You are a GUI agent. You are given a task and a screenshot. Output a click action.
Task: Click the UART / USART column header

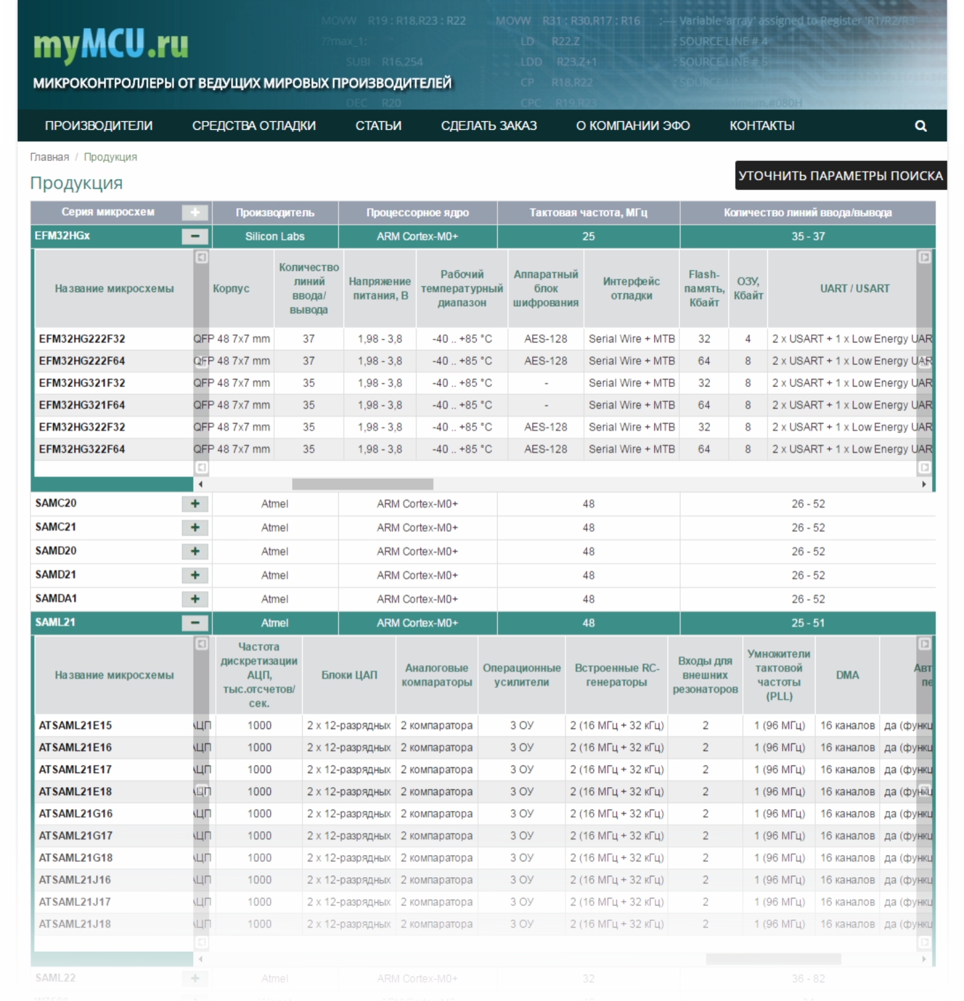[x=855, y=288]
